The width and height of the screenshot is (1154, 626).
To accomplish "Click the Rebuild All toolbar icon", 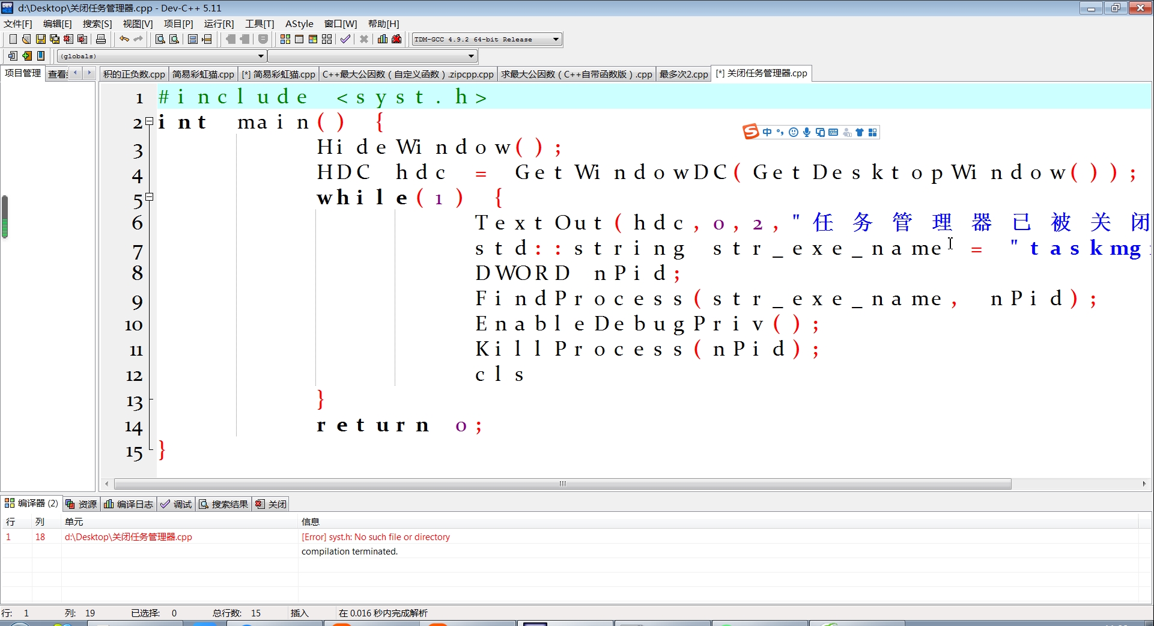I will (327, 39).
